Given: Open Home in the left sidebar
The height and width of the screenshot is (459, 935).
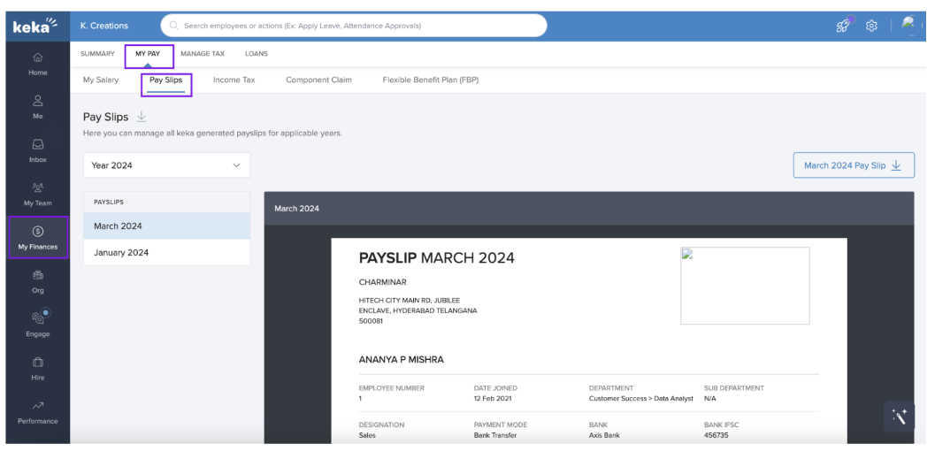Looking at the screenshot, I should point(38,64).
